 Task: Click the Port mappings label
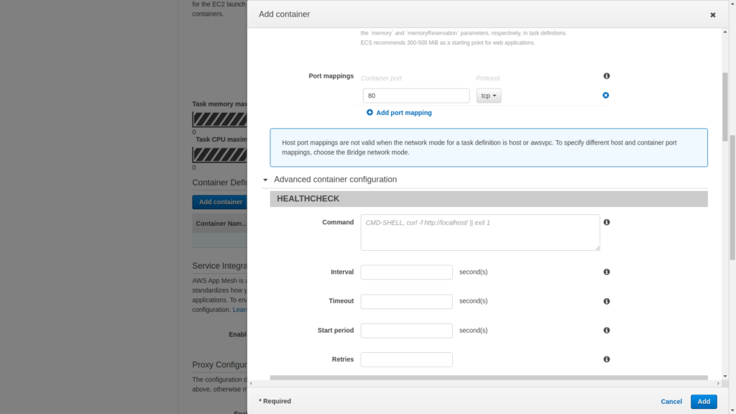pyautogui.click(x=331, y=76)
